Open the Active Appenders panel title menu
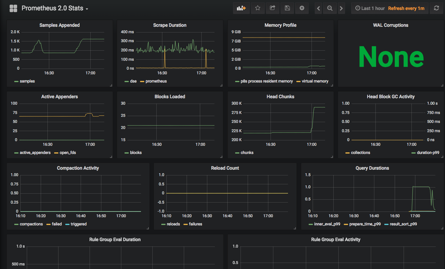 (x=60, y=97)
